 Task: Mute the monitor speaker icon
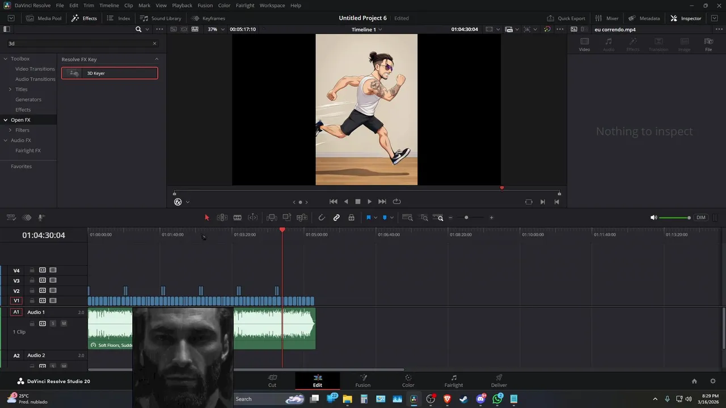[x=653, y=218]
